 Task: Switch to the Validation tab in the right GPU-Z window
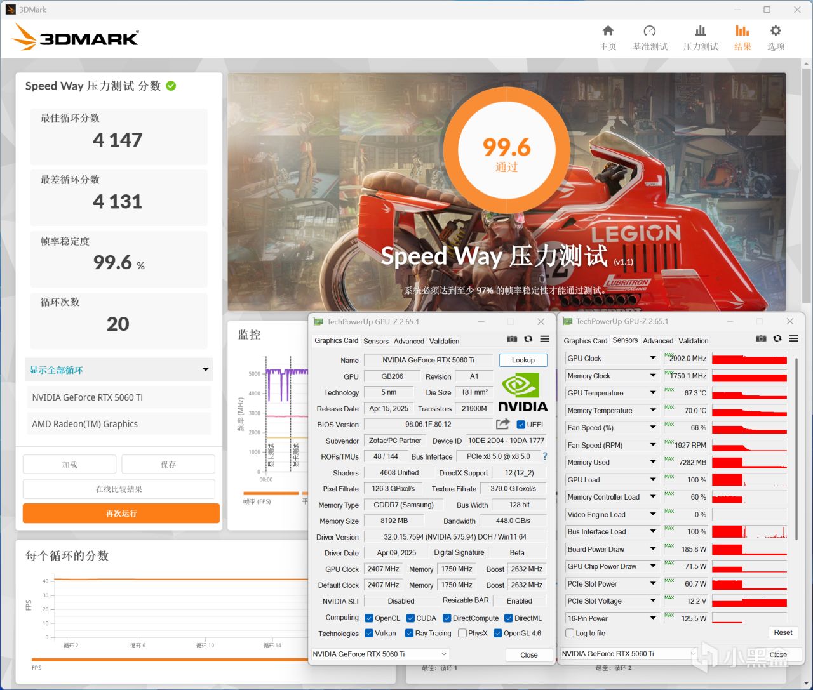click(x=693, y=341)
